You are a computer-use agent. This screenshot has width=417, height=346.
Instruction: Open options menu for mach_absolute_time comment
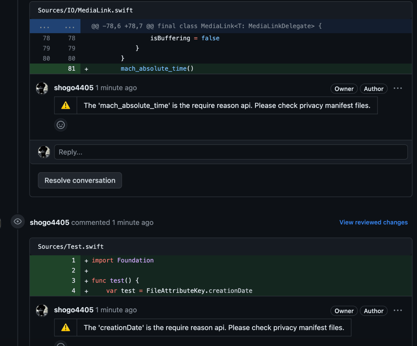(398, 88)
